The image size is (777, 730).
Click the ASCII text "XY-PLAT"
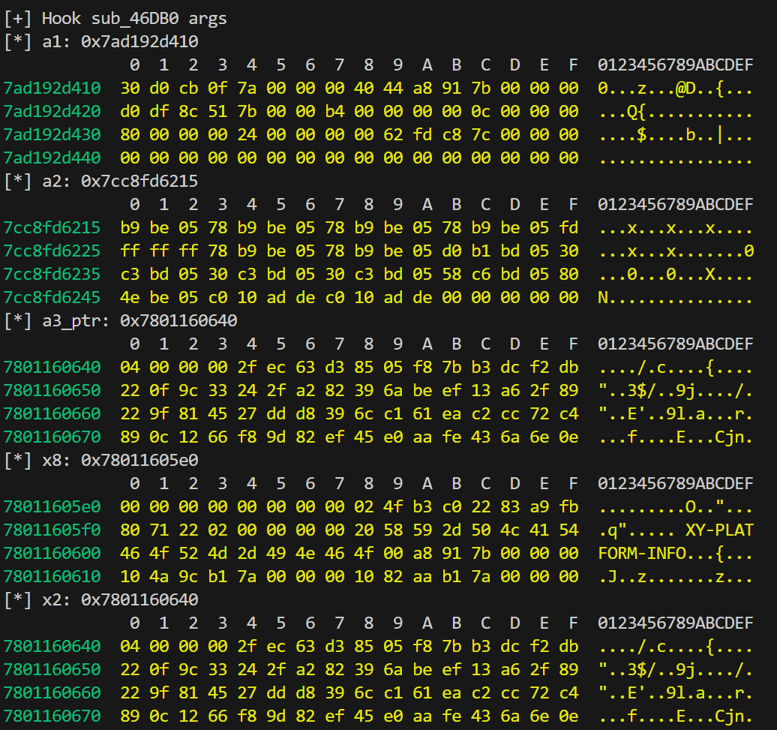click(x=718, y=530)
